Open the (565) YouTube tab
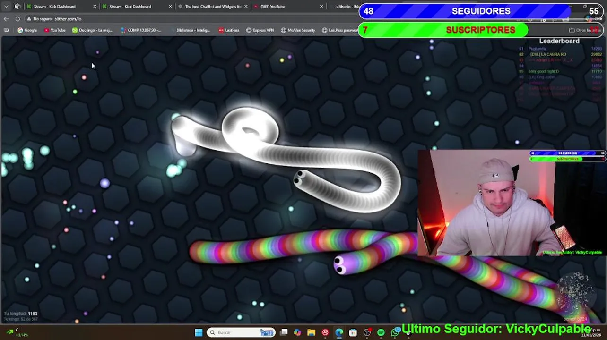 273,7
